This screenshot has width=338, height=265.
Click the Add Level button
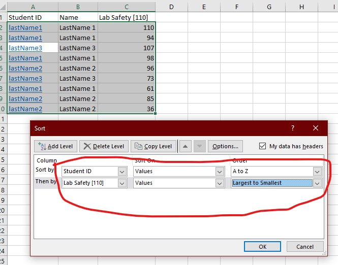click(x=55, y=146)
